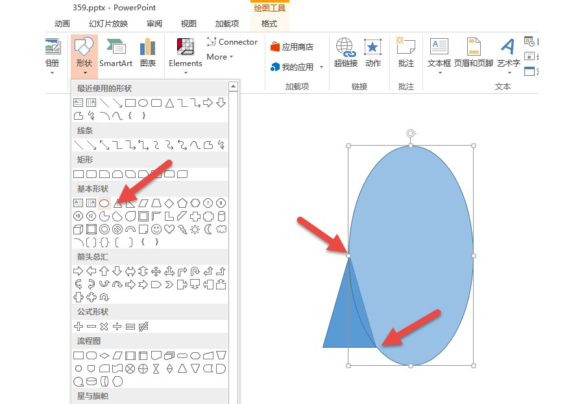Pick the lightning bolt shape
This screenshot has width=584, height=404.
(x=182, y=229)
